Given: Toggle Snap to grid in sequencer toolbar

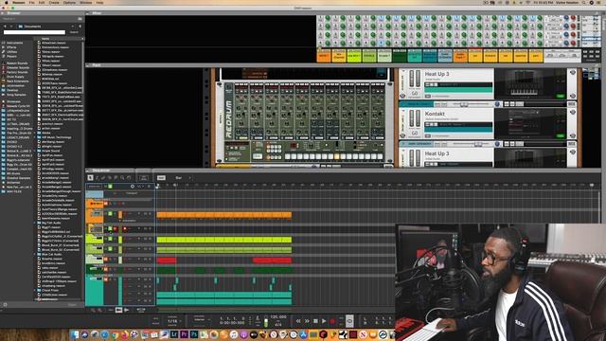Looking at the screenshot, I should tap(161, 178).
